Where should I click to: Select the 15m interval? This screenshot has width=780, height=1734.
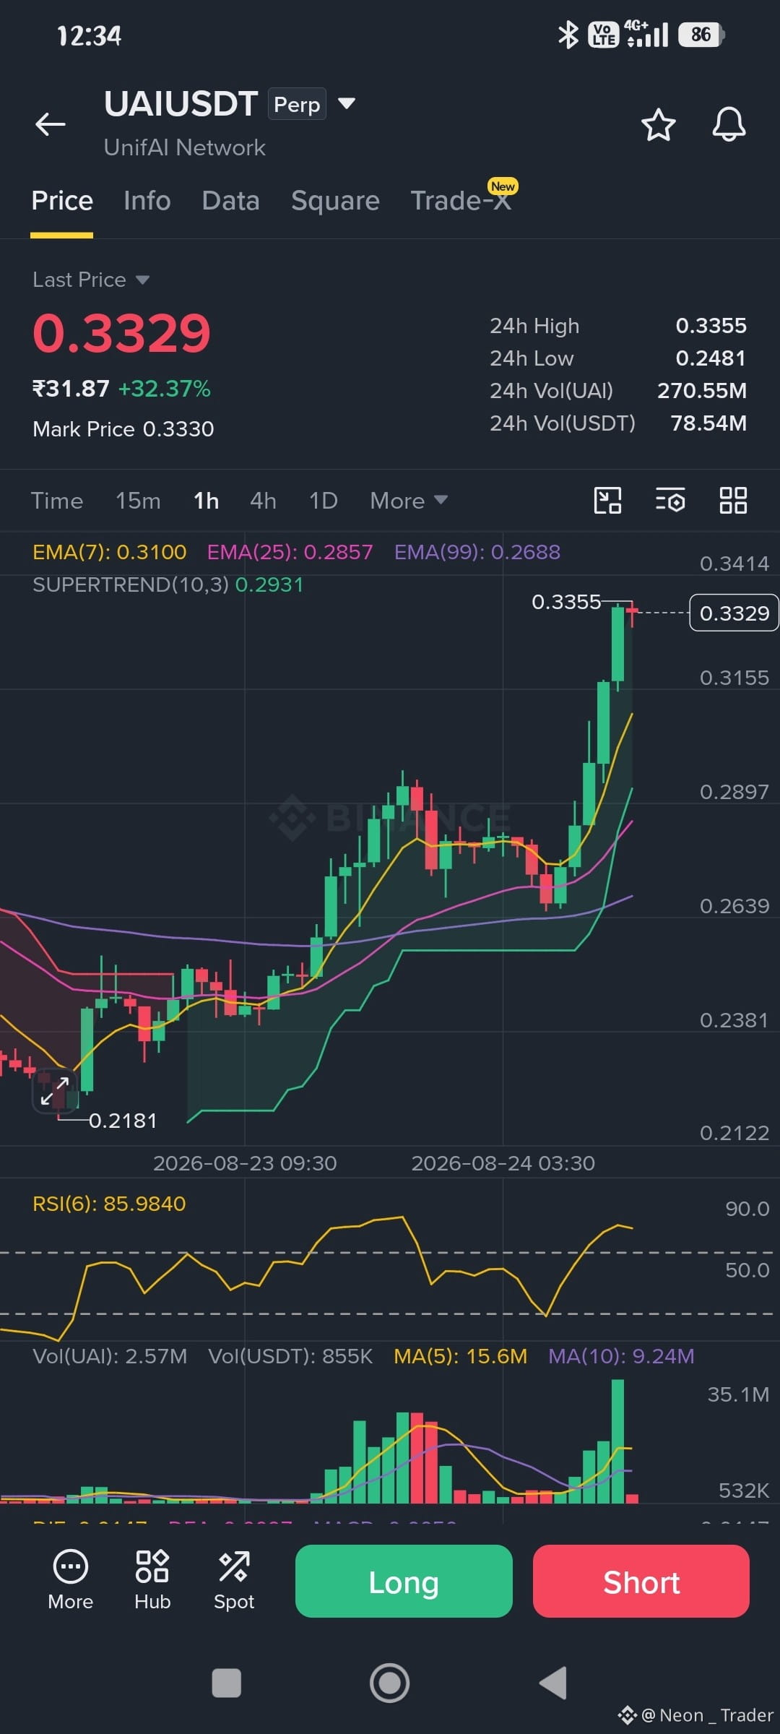[x=138, y=500]
